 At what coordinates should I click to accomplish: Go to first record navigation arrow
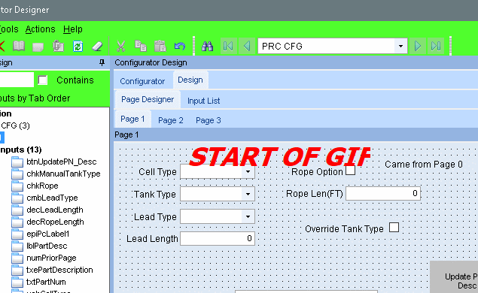pyautogui.click(x=228, y=47)
